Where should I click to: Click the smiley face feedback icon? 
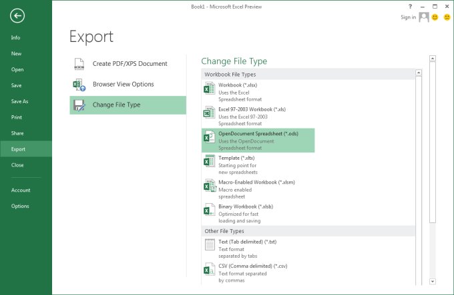(435, 17)
